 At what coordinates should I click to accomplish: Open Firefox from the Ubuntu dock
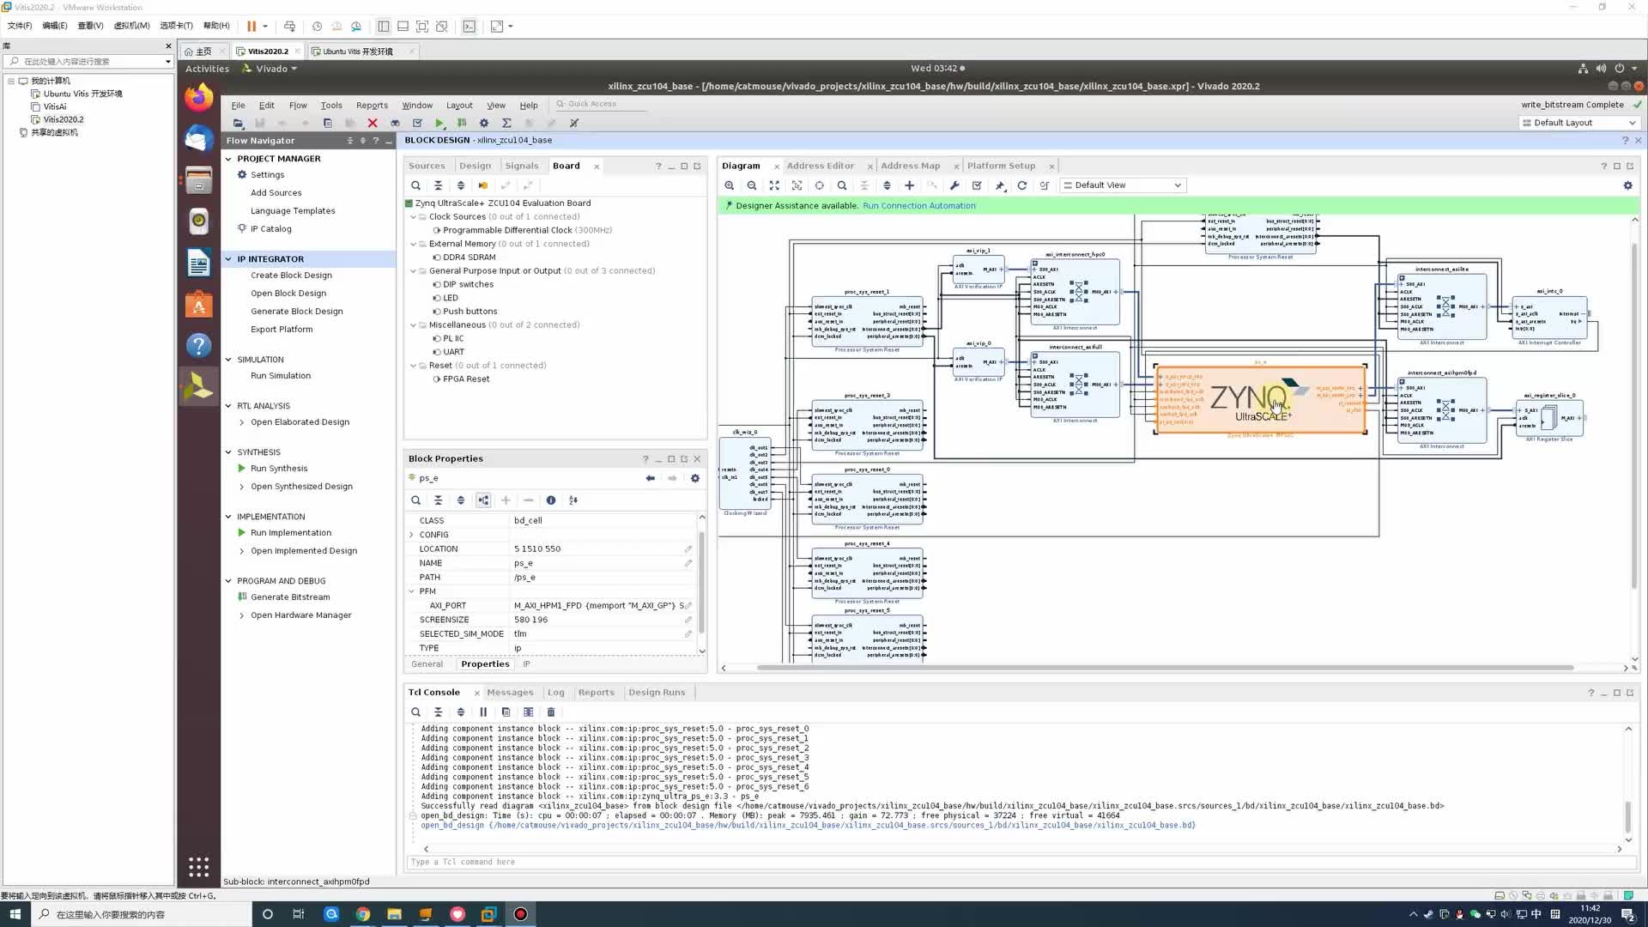point(198,97)
